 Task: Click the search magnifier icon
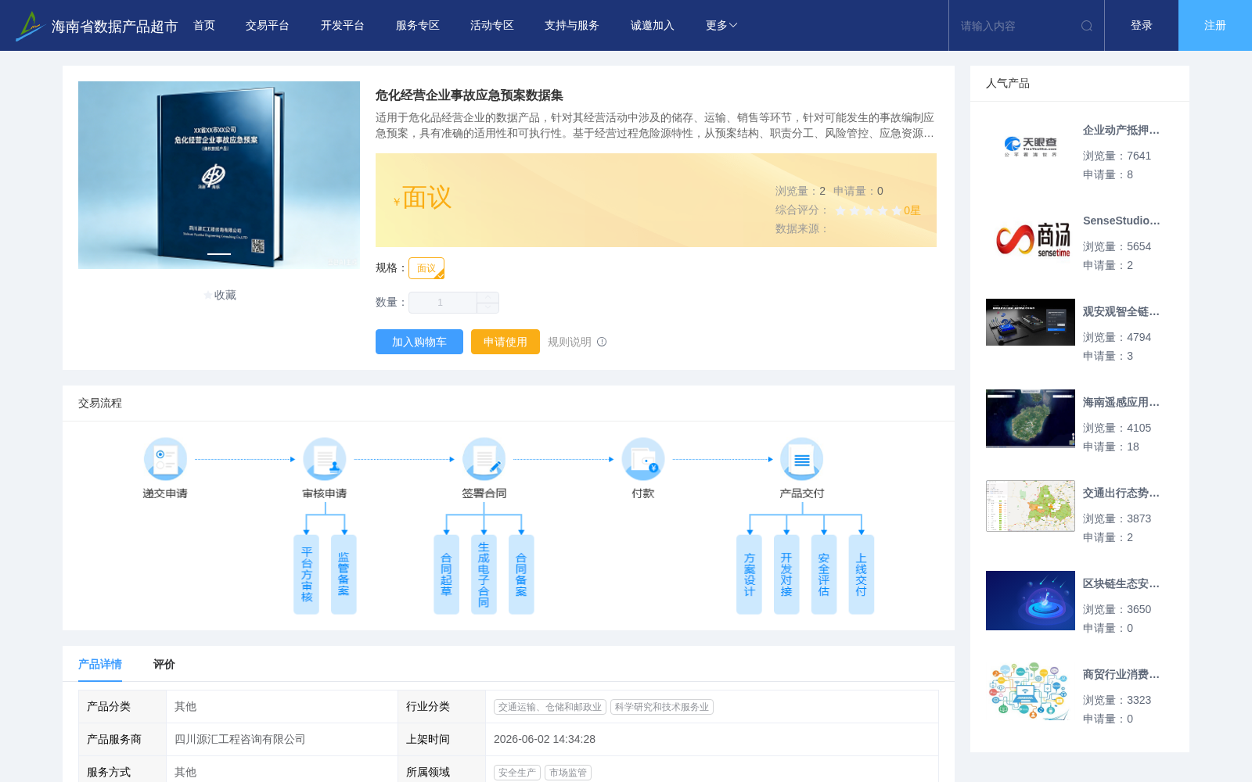pos(1087,26)
